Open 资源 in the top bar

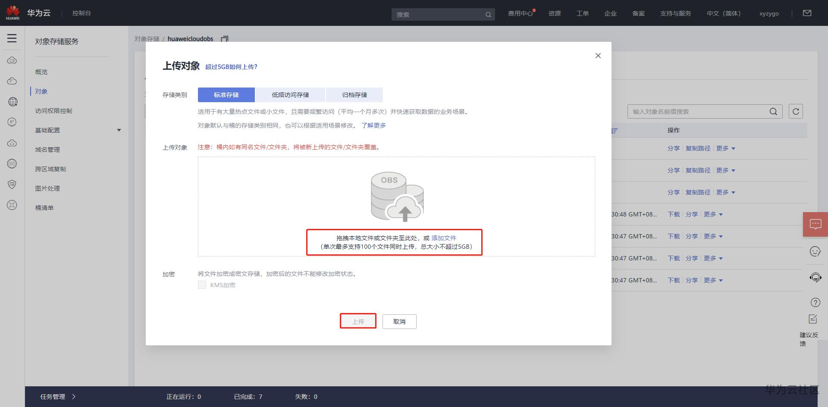555,13
